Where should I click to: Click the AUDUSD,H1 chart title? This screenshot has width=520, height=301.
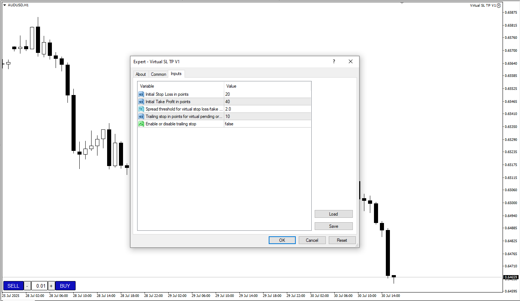click(x=18, y=5)
